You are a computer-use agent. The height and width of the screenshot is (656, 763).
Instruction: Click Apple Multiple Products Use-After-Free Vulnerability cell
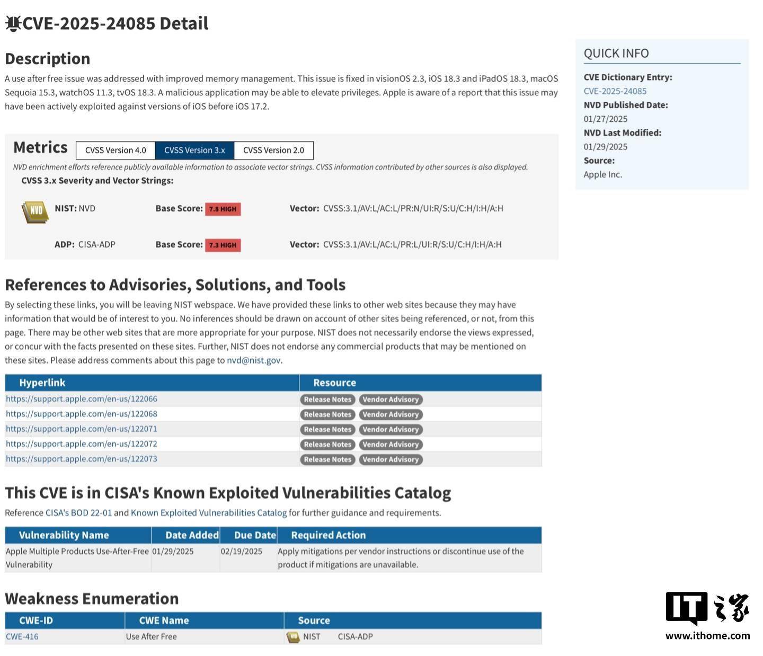77,558
